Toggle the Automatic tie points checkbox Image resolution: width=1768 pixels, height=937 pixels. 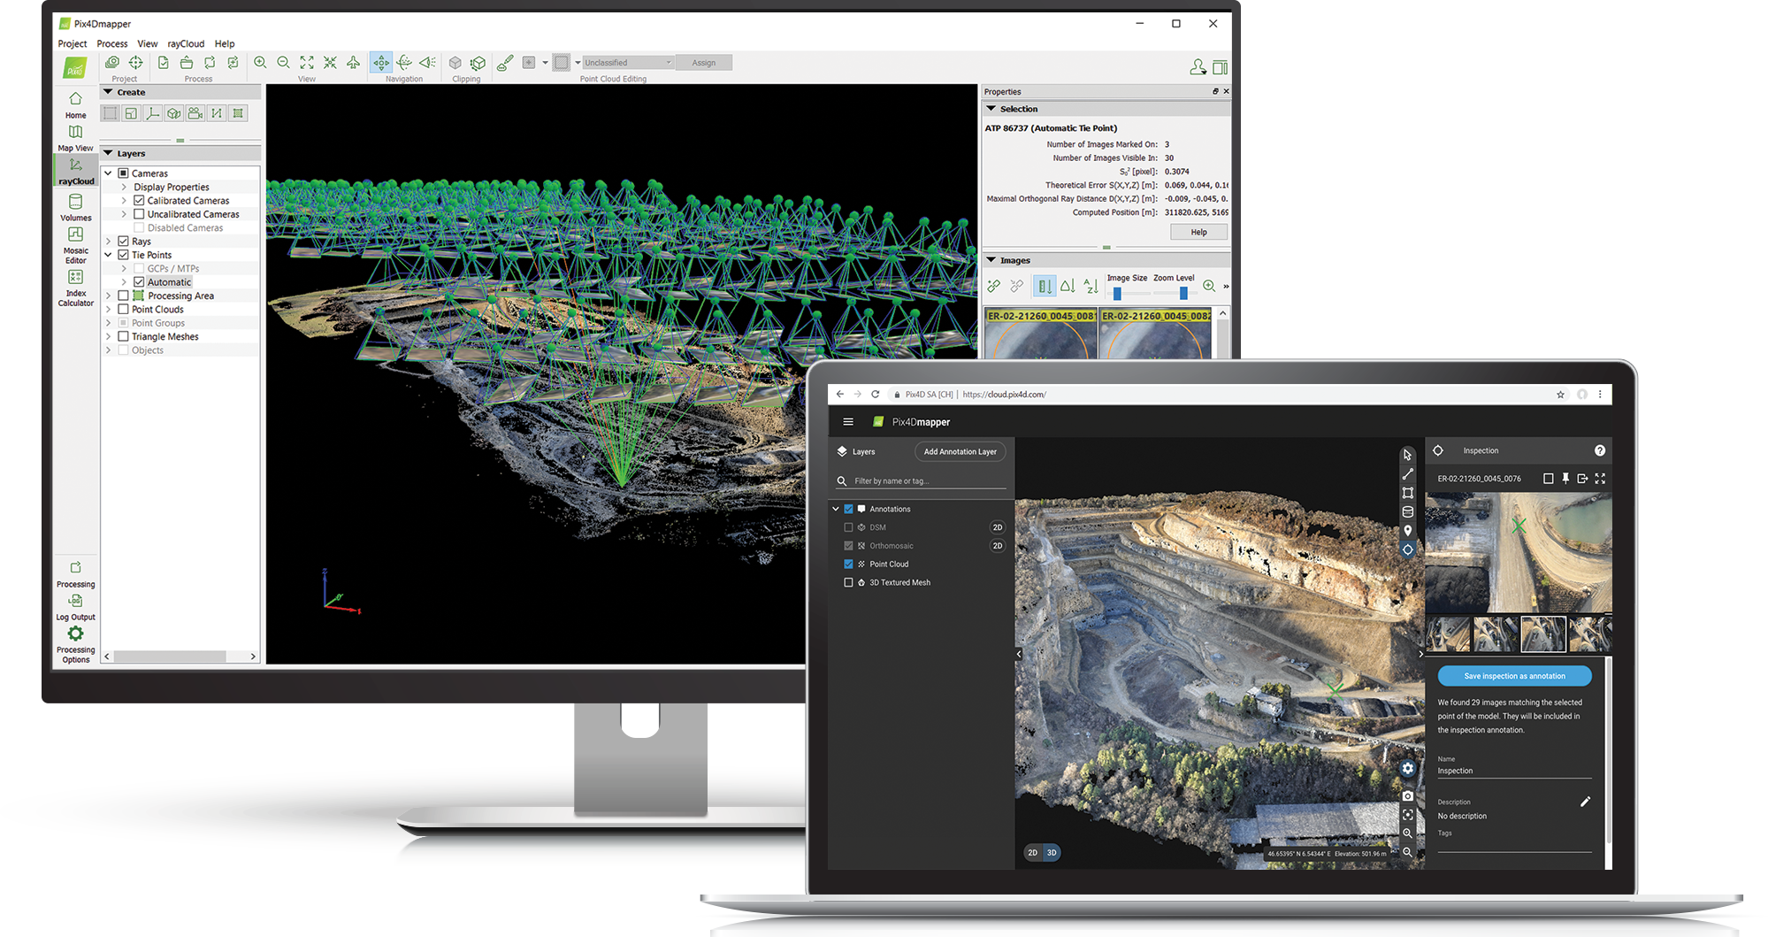(x=139, y=282)
